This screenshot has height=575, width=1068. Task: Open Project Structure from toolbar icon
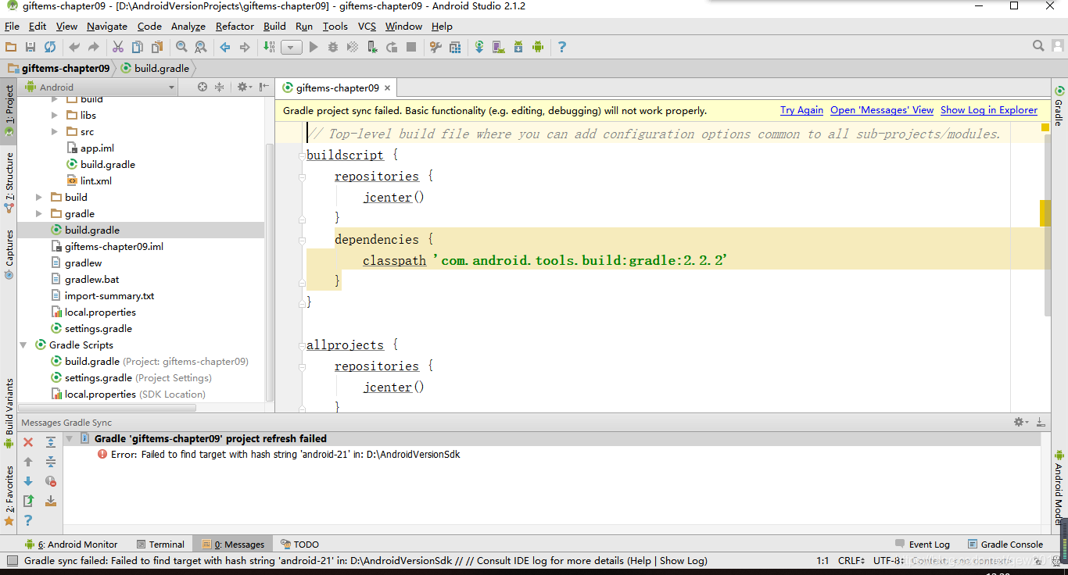[x=455, y=47]
